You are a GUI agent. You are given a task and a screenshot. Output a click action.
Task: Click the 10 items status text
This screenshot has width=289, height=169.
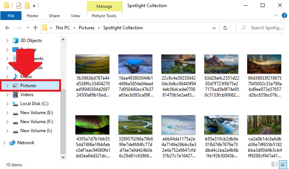click(x=14, y=164)
